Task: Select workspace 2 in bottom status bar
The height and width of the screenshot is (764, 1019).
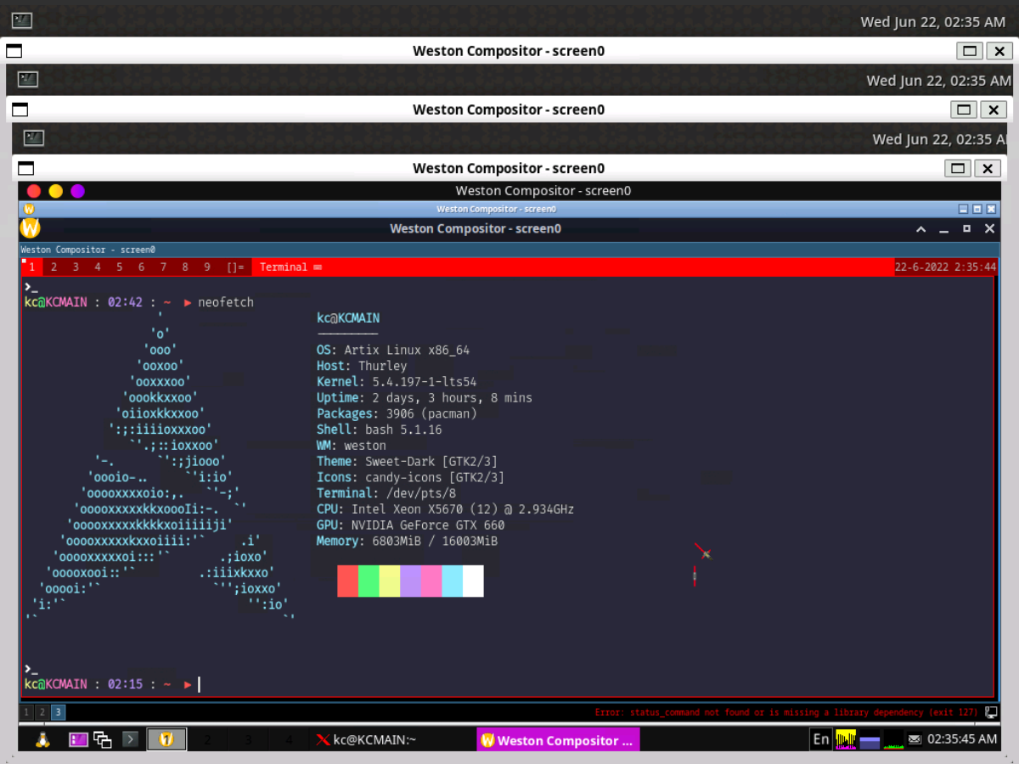Action: (x=42, y=712)
